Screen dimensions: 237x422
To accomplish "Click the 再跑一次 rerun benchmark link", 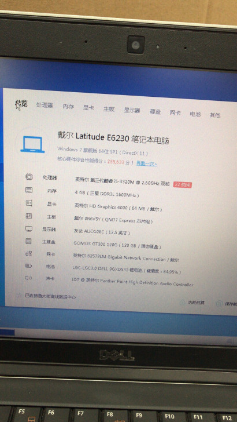I will point(147,163).
